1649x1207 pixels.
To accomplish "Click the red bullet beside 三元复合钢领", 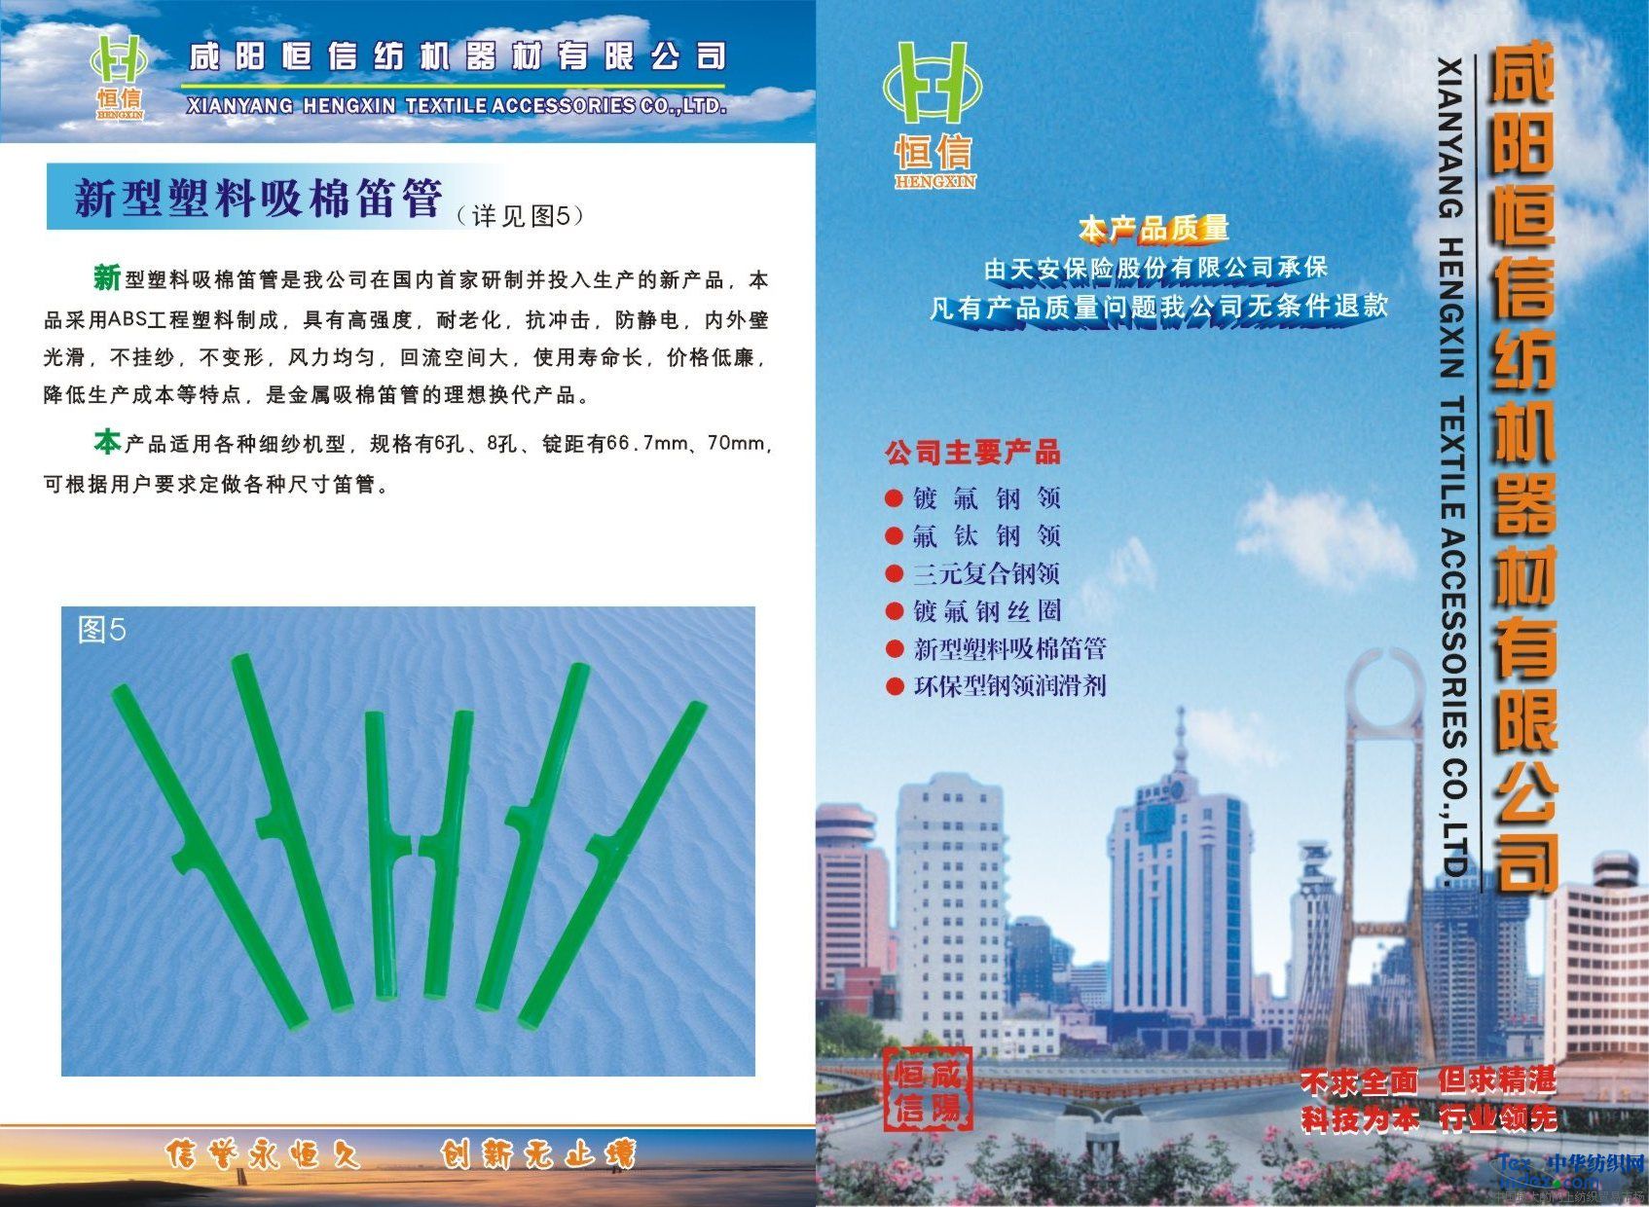I will pyautogui.click(x=894, y=574).
